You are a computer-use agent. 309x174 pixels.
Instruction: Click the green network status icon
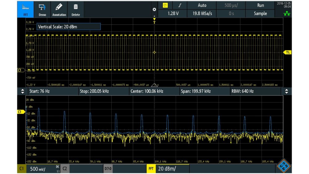pyautogui.click(x=287, y=13)
